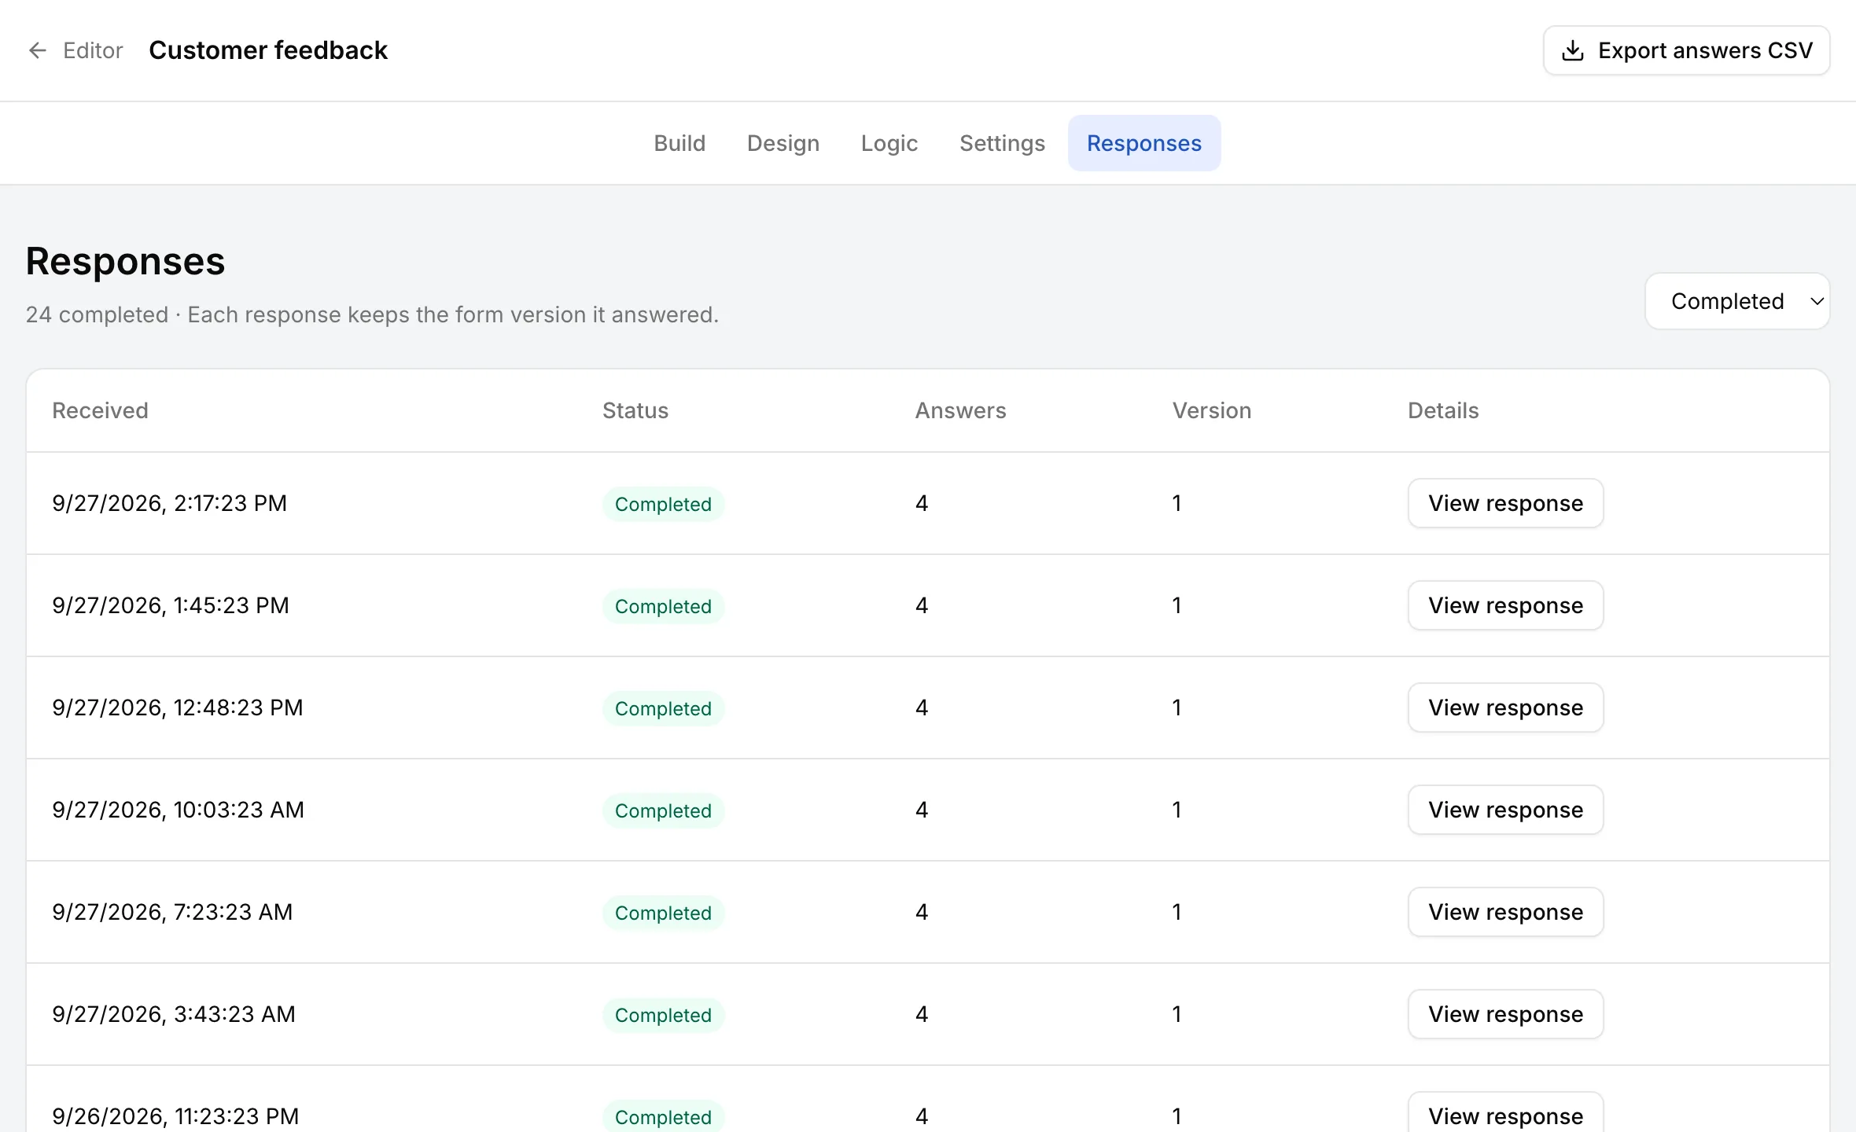View response received at 7:23:23 AM
This screenshot has height=1132, width=1856.
1505,912
